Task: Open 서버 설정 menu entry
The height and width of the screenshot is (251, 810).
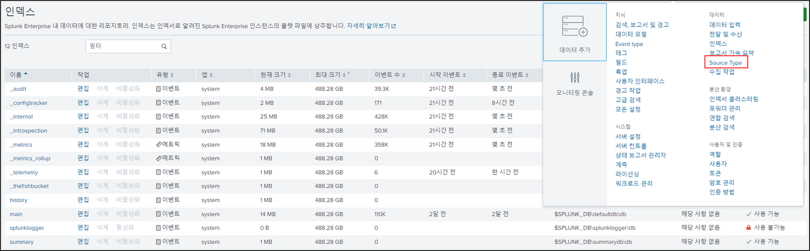Action: tap(628, 137)
